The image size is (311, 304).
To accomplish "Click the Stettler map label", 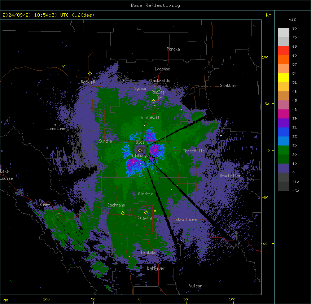I will point(228,86).
